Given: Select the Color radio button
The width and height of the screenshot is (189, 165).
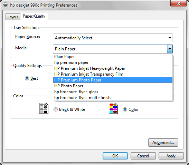Looking at the screenshot, I should pyautogui.click(x=125, y=109).
